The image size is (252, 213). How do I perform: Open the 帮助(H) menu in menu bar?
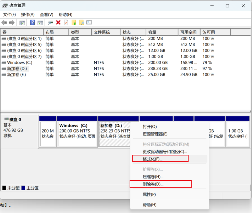coord(65,15)
